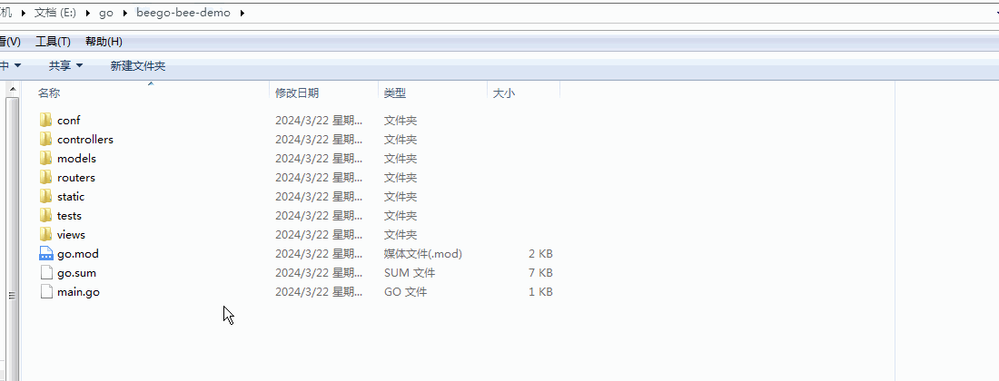Select the routers folder name

(x=75, y=178)
